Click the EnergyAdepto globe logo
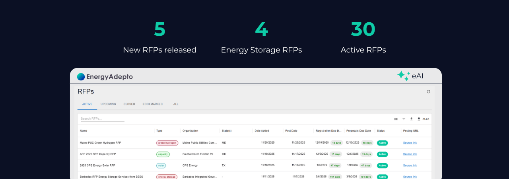Screen dimensions: 509x179 point(81,77)
